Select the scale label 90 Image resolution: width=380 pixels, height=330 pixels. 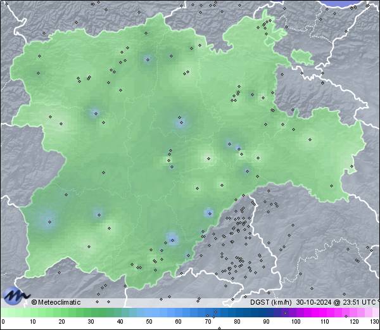(x=266, y=322)
